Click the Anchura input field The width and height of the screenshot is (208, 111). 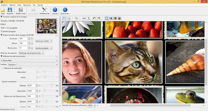click(x=23, y=39)
